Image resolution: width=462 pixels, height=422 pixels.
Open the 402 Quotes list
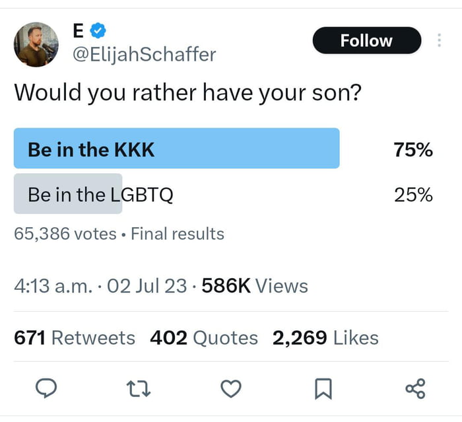(x=204, y=338)
